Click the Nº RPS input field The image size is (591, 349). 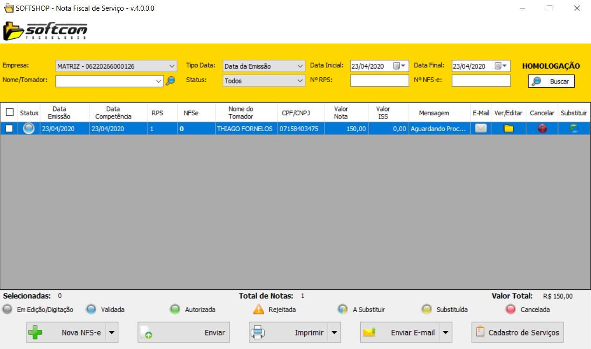click(379, 81)
